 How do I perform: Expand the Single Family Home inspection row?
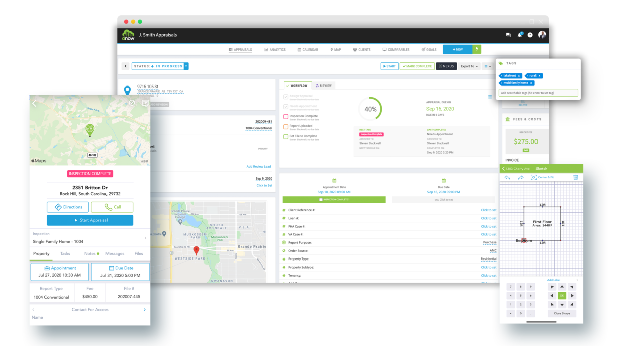coord(145,238)
